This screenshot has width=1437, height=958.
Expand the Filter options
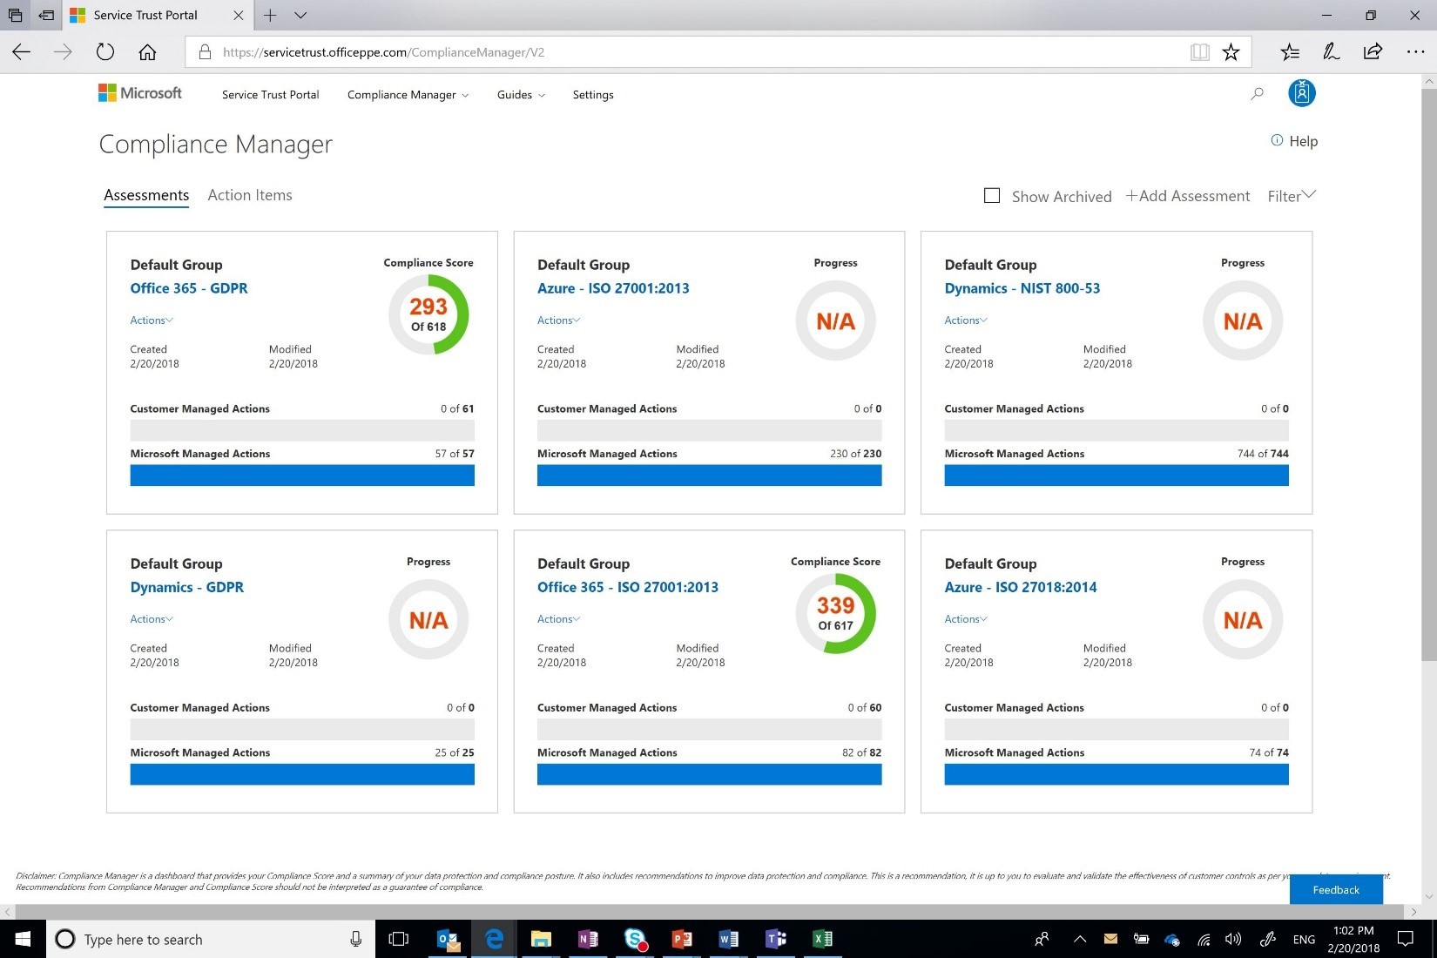point(1290,195)
